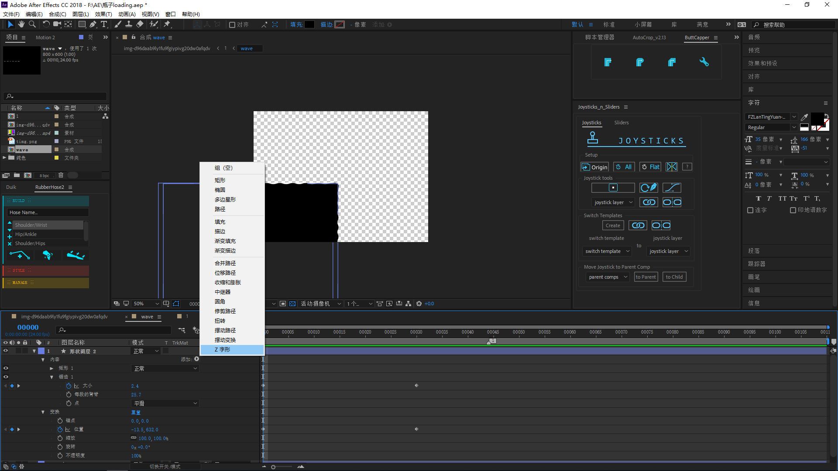
Task: Switch to the Sliders tab
Action: pos(621,123)
